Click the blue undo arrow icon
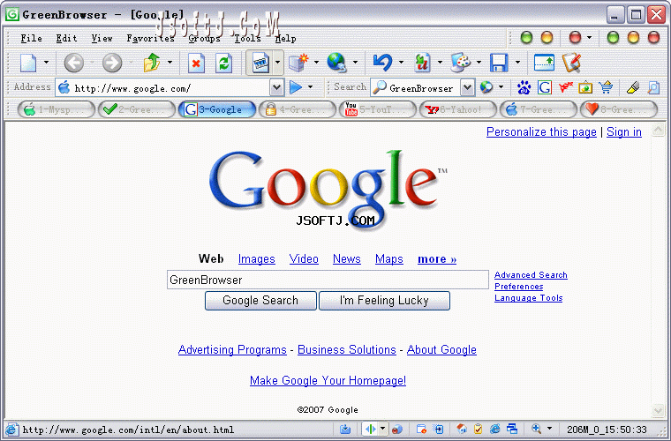 tap(382, 63)
